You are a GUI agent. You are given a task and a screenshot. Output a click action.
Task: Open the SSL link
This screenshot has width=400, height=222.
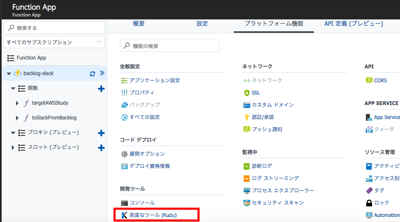point(256,93)
